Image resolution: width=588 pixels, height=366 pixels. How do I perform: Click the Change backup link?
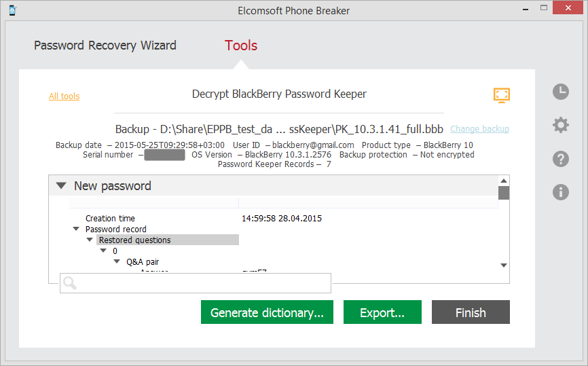[479, 129]
